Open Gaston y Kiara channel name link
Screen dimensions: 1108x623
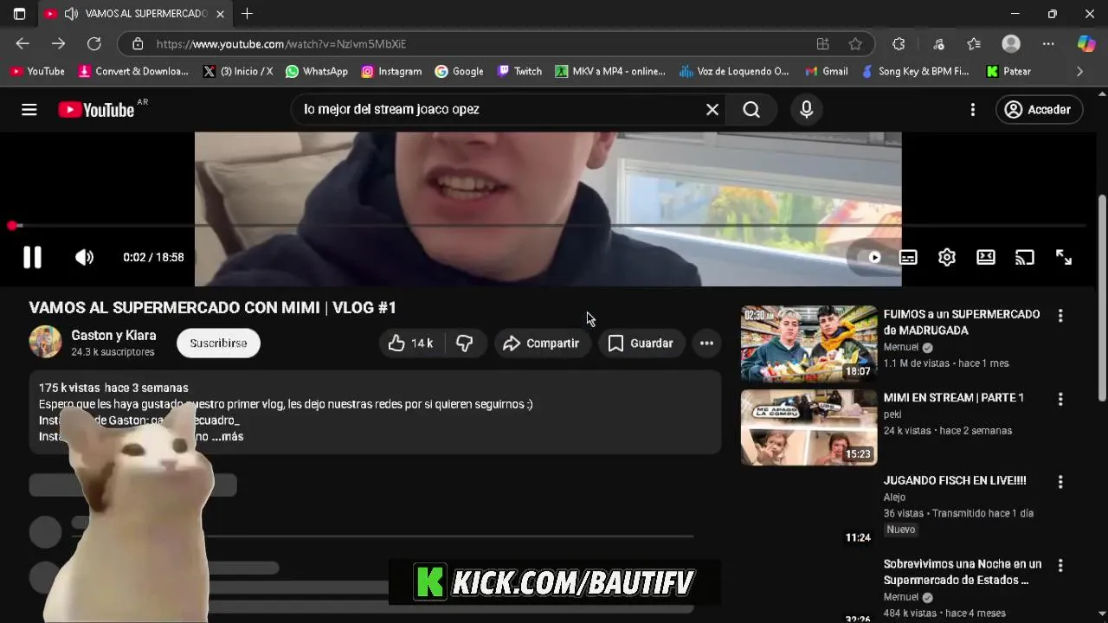coord(113,336)
